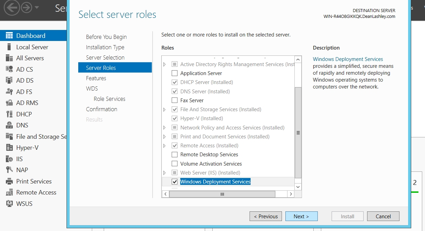
Task: Open the WDS wizard step
Action: [92, 88]
